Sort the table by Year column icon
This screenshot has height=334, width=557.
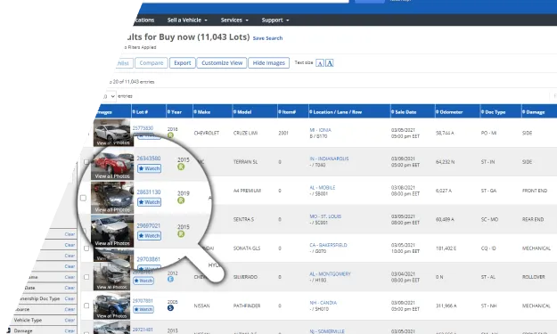point(168,112)
